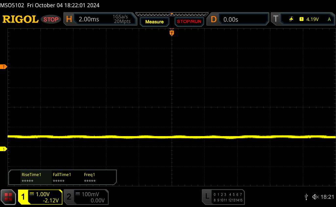Open the trigger settings showing 4.19V
The image size is (336, 207).
pos(308,19)
